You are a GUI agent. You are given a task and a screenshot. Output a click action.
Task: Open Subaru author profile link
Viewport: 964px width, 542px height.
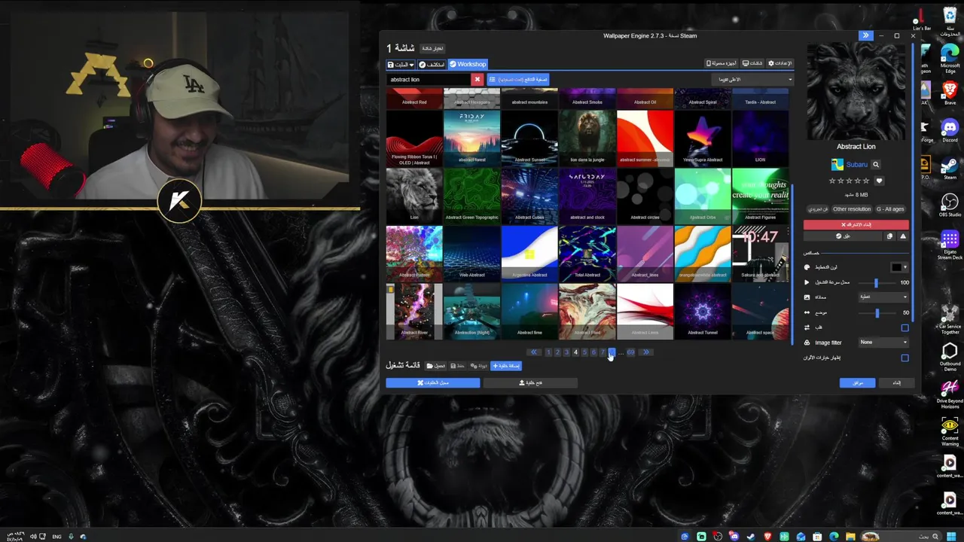click(x=857, y=164)
